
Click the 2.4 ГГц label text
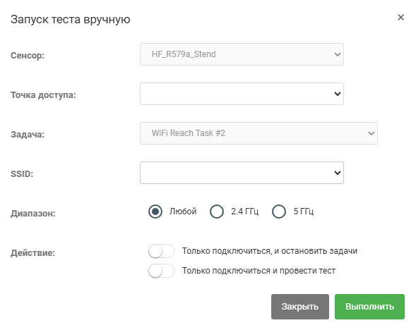(x=244, y=212)
